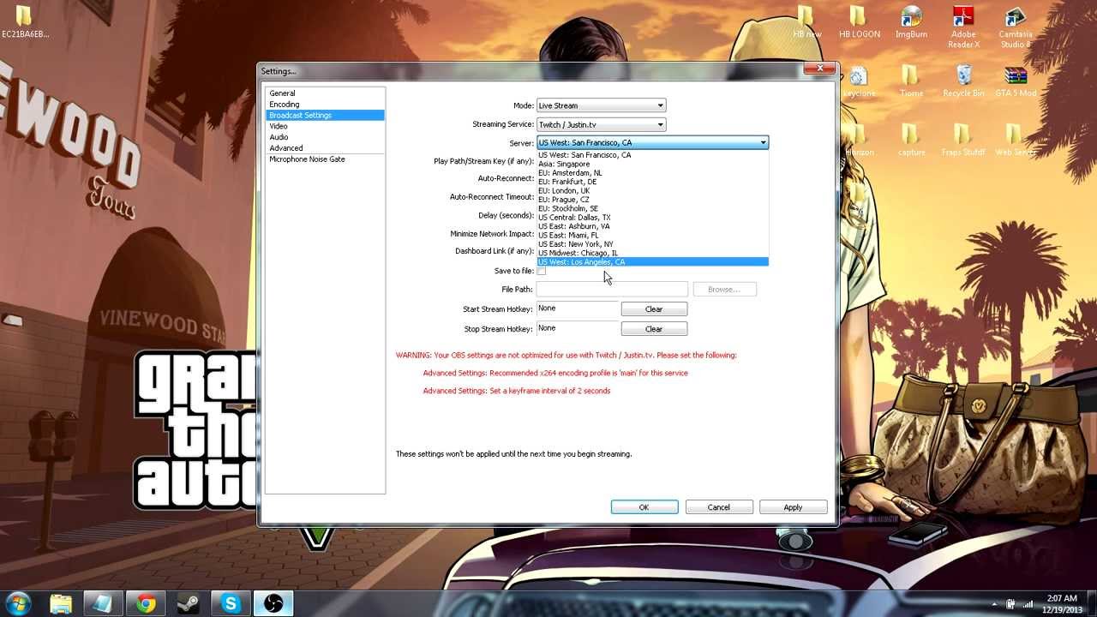
Task: Click the Apply button
Action: point(793,507)
